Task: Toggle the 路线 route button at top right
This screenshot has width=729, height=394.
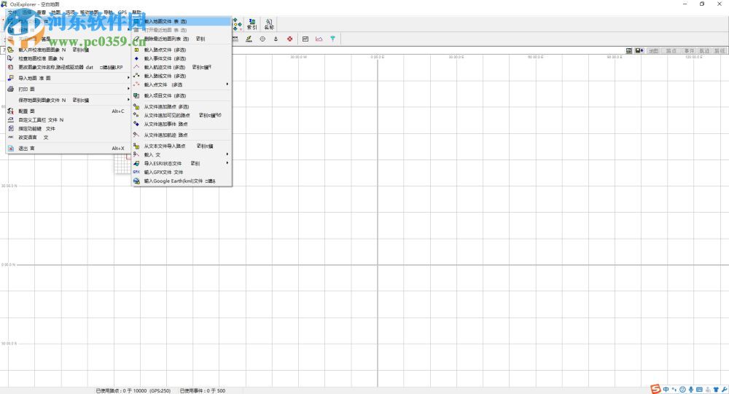Action: pyautogui.click(x=720, y=51)
